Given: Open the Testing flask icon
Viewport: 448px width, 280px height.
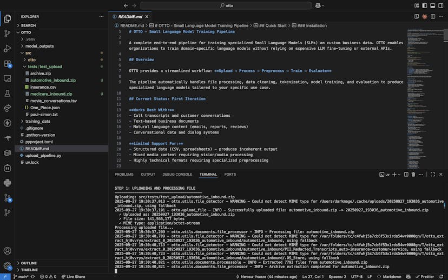Looking at the screenshot, I should (x=7, y=94).
